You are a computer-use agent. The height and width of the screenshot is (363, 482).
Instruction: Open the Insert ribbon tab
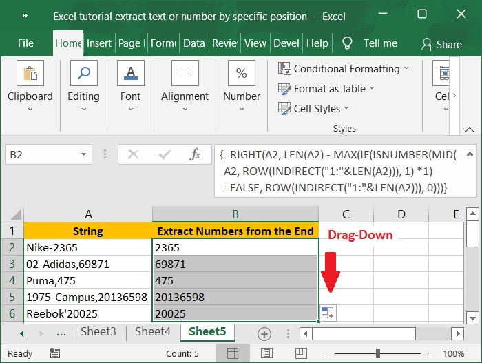tap(99, 43)
